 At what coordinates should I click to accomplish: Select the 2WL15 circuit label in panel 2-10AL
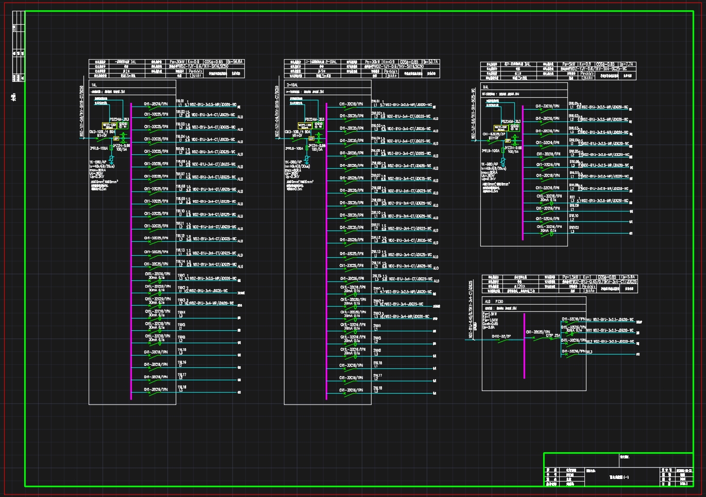(376, 276)
